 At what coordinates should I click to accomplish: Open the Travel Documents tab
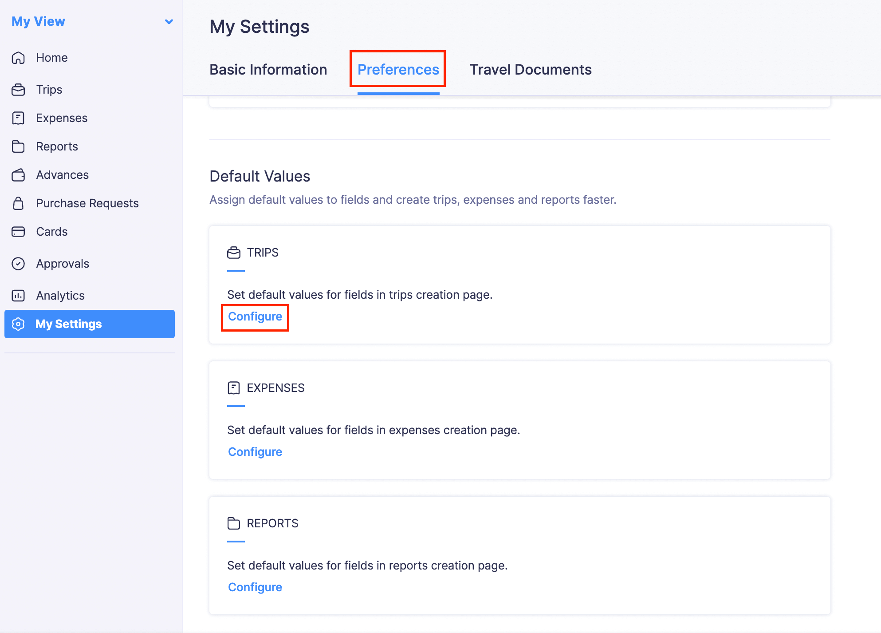coord(531,70)
